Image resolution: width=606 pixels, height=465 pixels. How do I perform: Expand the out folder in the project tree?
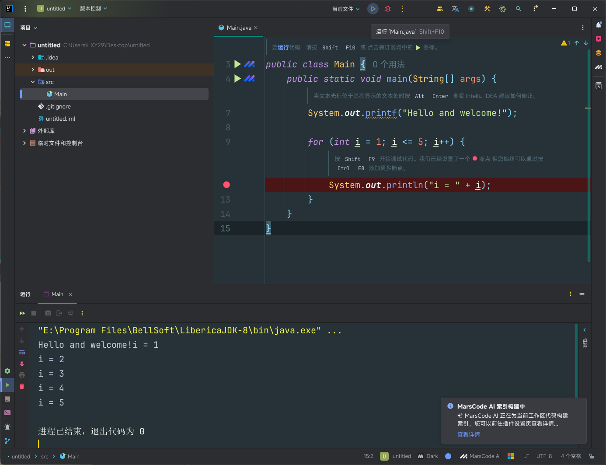coord(33,70)
